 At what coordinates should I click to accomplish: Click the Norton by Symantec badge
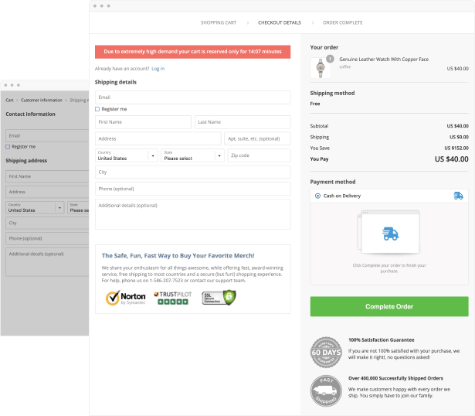(125, 297)
